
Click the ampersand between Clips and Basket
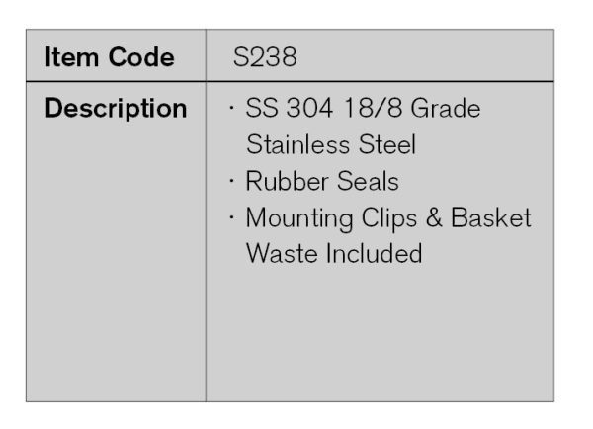pos(435,217)
